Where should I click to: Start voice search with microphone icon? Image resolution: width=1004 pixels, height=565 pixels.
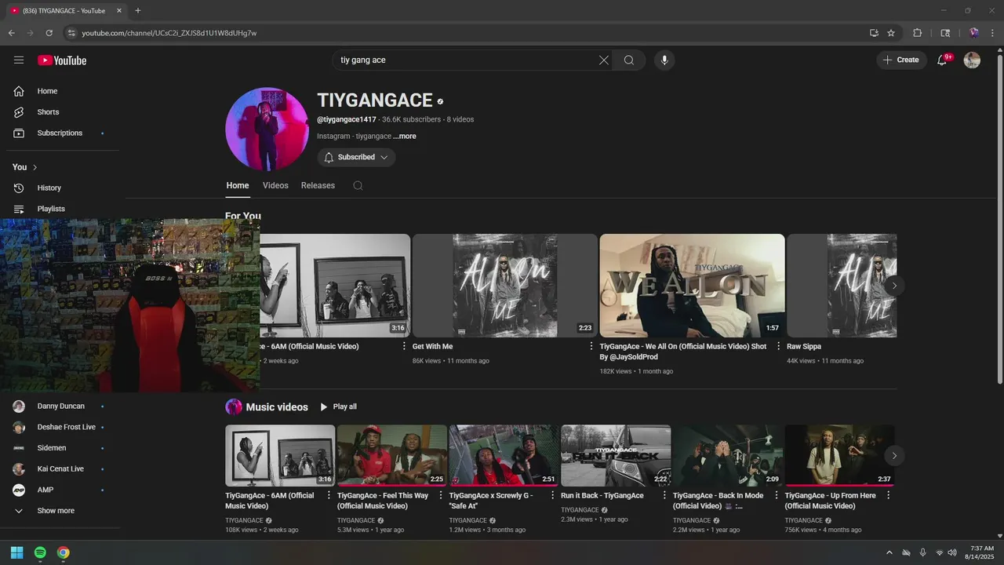664,60
